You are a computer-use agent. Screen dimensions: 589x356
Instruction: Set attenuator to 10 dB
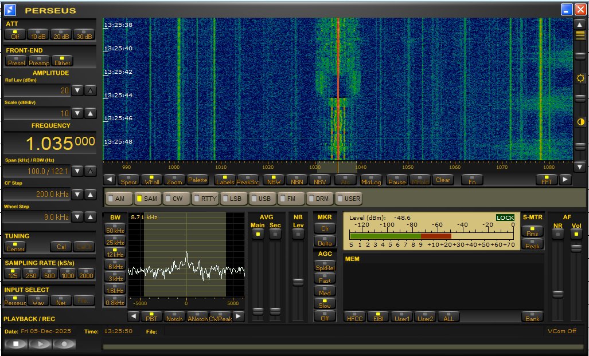pos(38,34)
